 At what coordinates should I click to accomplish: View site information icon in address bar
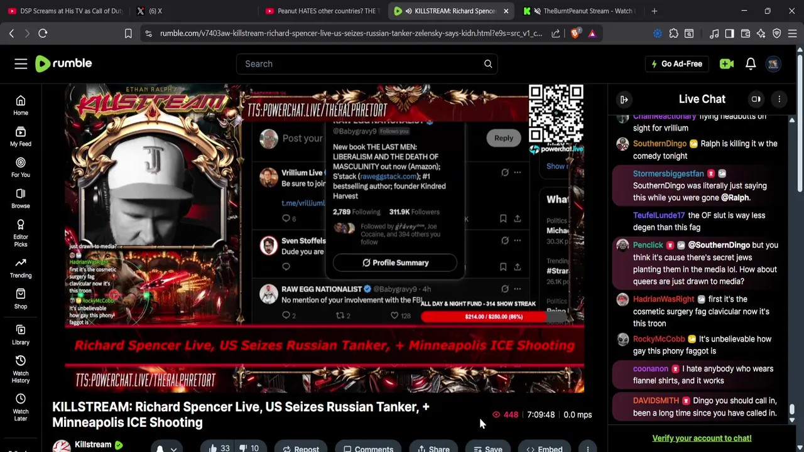pyautogui.click(x=148, y=33)
